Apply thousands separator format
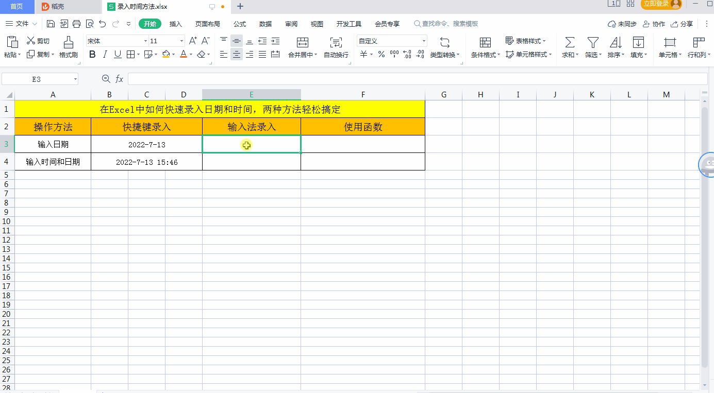 coord(394,54)
